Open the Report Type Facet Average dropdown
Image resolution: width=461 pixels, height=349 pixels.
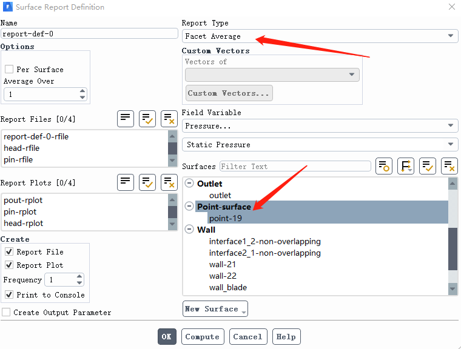tap(320, 36)
